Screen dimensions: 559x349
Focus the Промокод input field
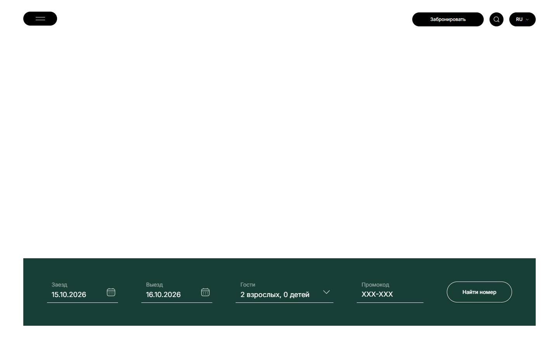(x=390, y=292)
